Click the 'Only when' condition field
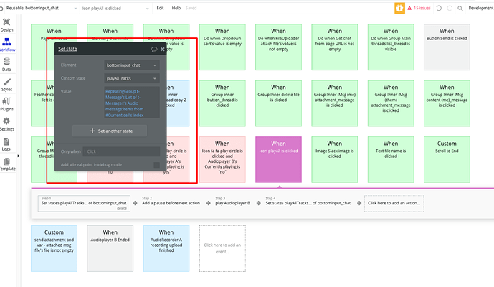Image resolution: width=494 pixels, height=287 pixels. [x=120, y=151]
